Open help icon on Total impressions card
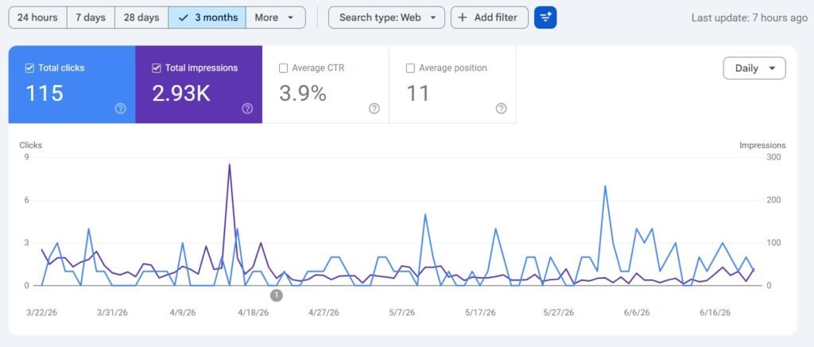 248,109
